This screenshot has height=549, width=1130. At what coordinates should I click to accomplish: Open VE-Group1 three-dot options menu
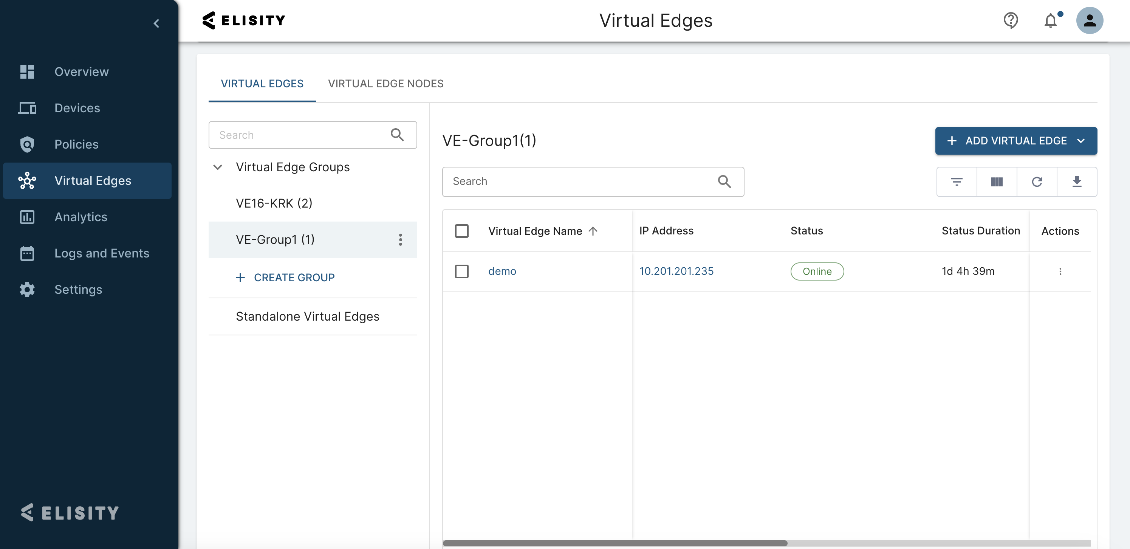[x=400, y=240]
